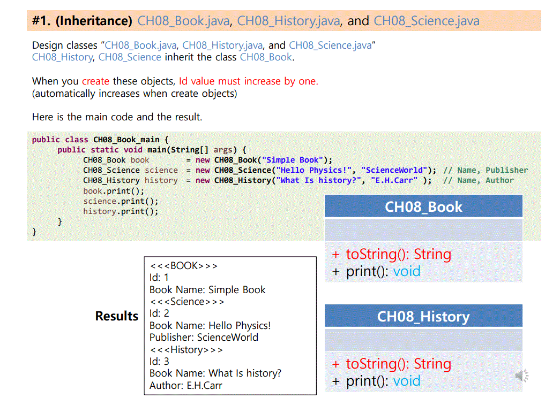Viewport: 560px width, 406px height.
Task: Toggle the empty attribute row of CH08_History
Action: point(423,339)
